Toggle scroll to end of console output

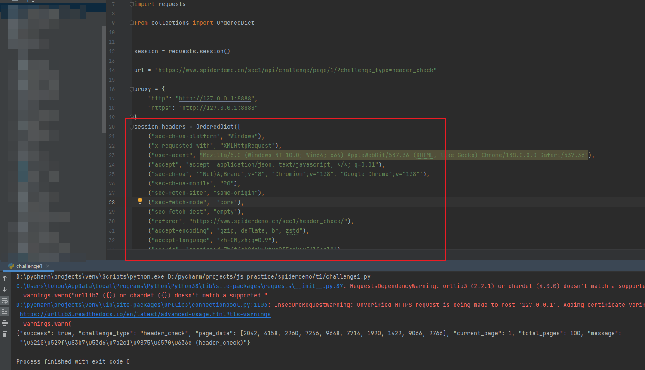5,312
